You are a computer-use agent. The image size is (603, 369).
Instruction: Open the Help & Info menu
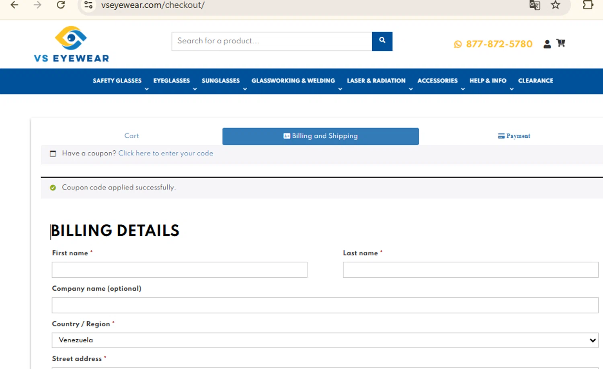click(488, 80)
